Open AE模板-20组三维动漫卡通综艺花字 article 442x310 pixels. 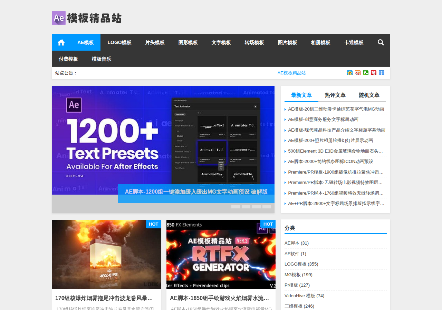tap(336, 109)
